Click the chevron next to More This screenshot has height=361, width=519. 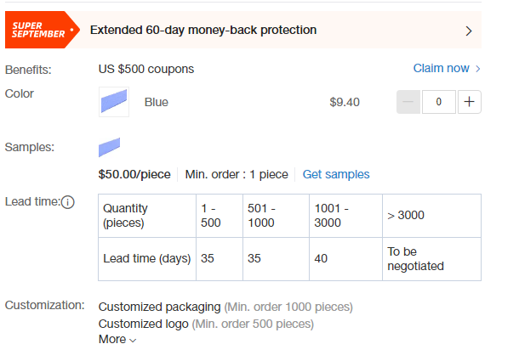click(133, 341)
